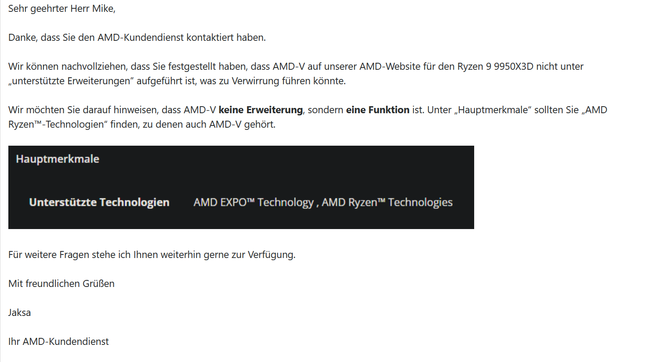The image size is (646, 362).
Task: Click 'Unterstützte Technologien' label in the image
Action: click(99, 202)
